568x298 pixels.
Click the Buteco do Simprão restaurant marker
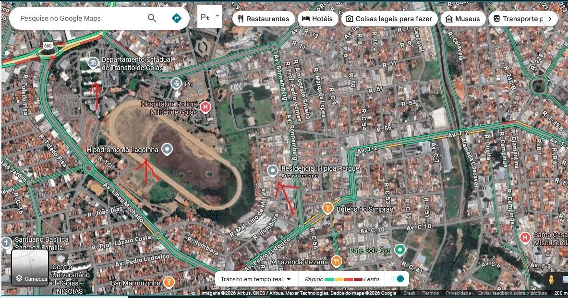[x=328, y=208]
